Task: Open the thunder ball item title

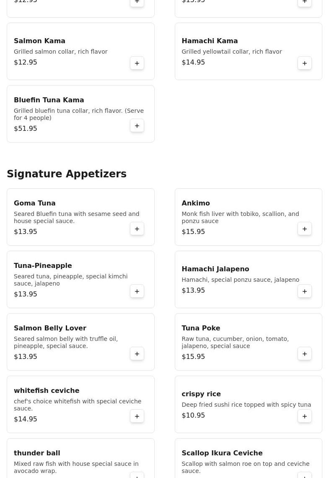Action: click(37, 453)
